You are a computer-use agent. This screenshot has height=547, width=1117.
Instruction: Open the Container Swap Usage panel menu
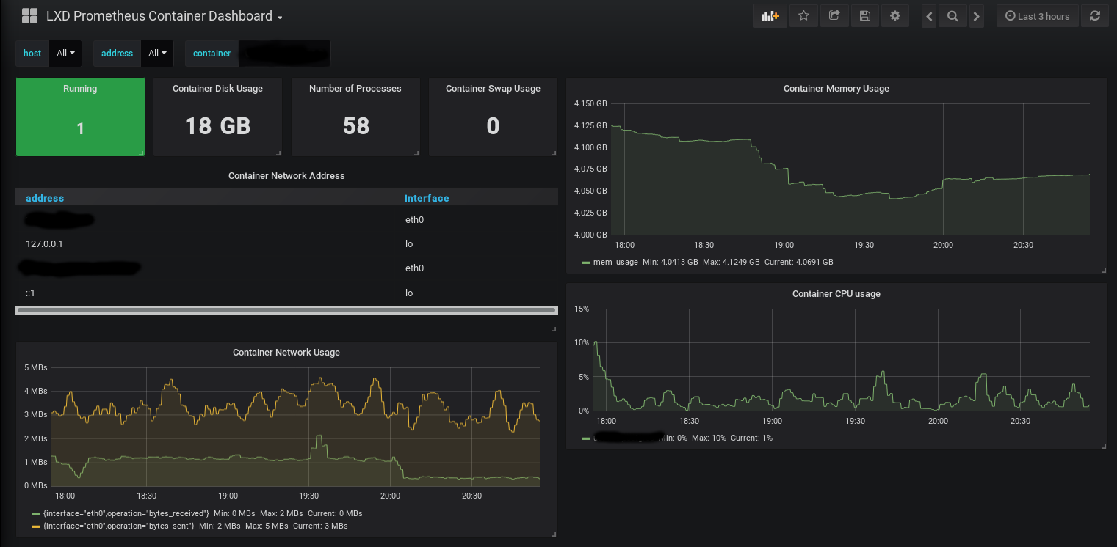pyautogui.click(x=493, y=89)
